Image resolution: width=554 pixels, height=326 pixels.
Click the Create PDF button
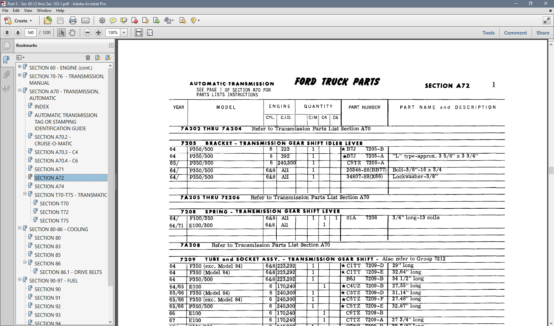pos(18,21)
